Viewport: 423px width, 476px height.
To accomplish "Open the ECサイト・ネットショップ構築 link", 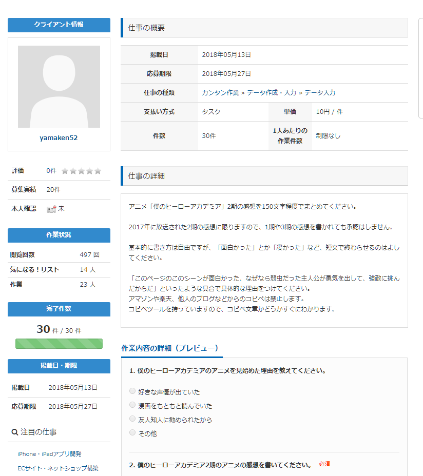I will (57, 468).
